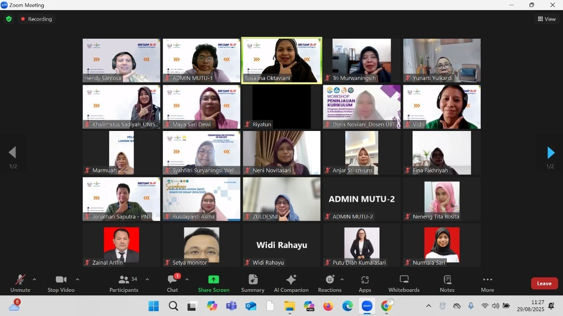Go to next gallery page arrow

coord(550,153)
